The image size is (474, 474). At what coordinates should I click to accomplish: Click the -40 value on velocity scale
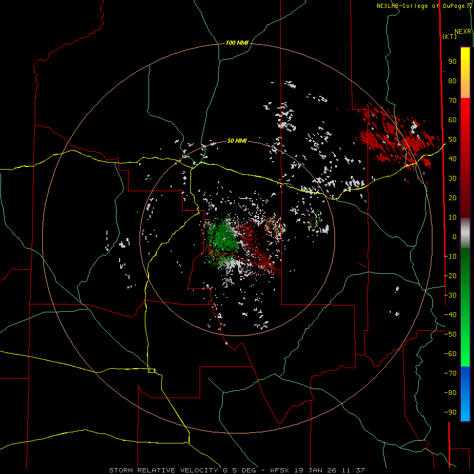450,315
